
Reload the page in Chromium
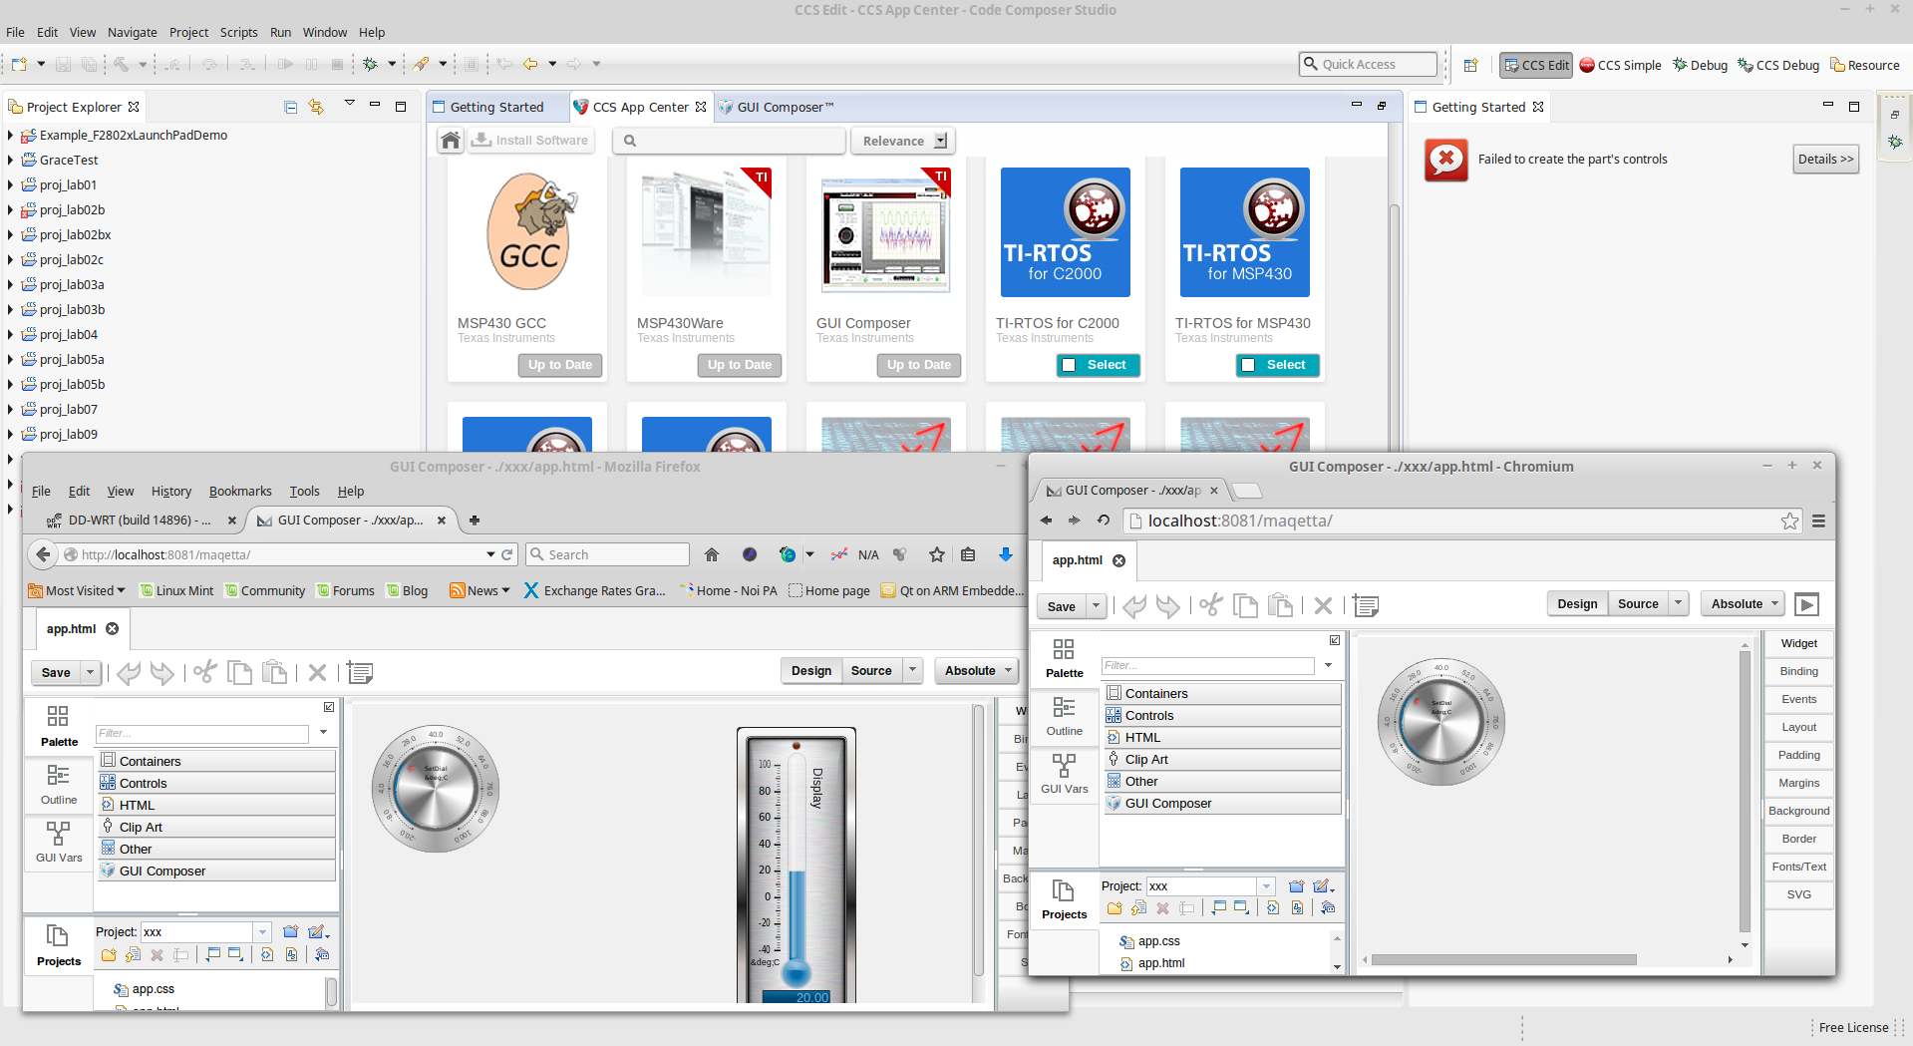[1104, 520]
